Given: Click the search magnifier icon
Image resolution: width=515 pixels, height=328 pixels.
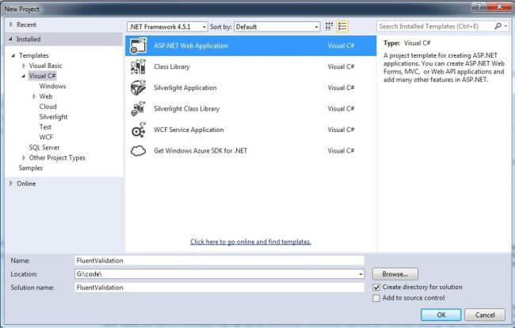Looking at the screenshot, I should (x=498, y=26).
